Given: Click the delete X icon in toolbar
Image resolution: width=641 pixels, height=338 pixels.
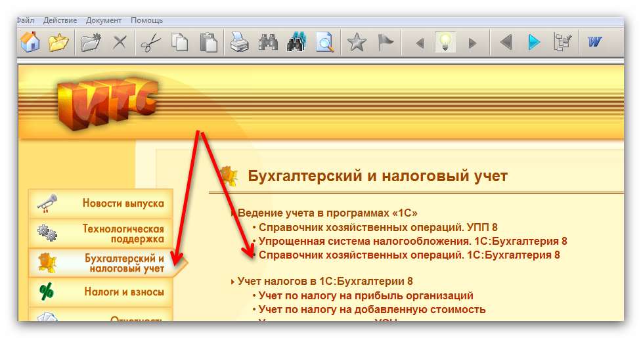Looking at the screenshot, I should [120, 42].
